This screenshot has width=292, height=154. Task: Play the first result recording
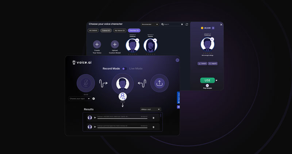click(95, 118)
